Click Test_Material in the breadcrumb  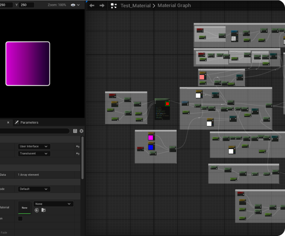point(135,6)
